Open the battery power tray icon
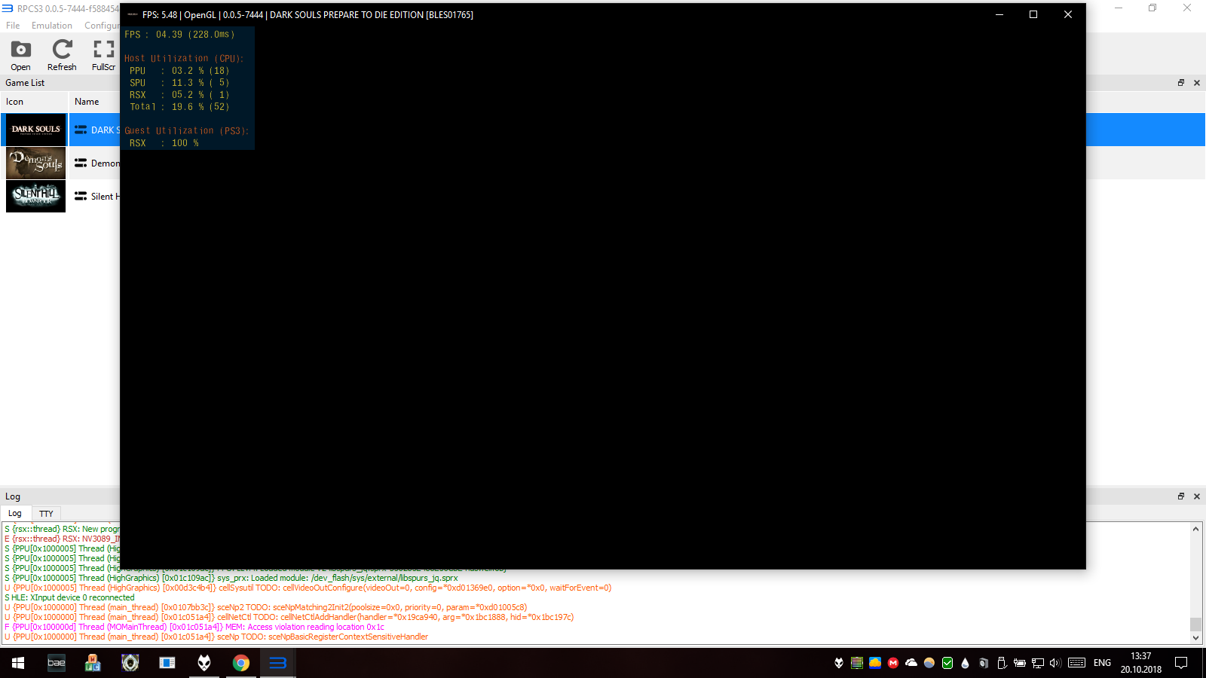Viewport: 1206px width, 678px height. (1020, 663)
